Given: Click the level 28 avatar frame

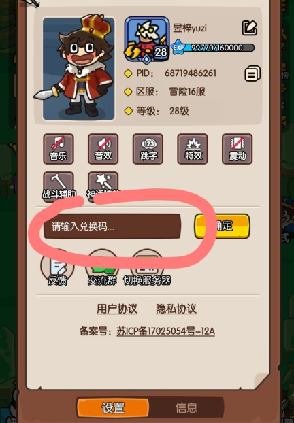Looking at the screenshot, I should coord(147,40).
